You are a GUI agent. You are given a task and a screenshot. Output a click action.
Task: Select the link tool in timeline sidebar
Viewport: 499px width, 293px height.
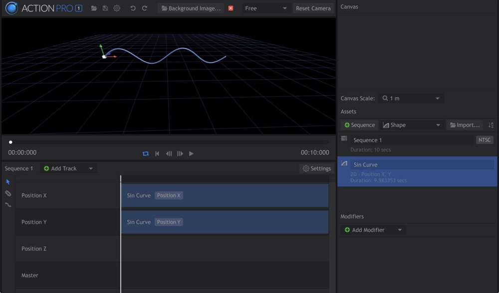[x=8, y=194]
